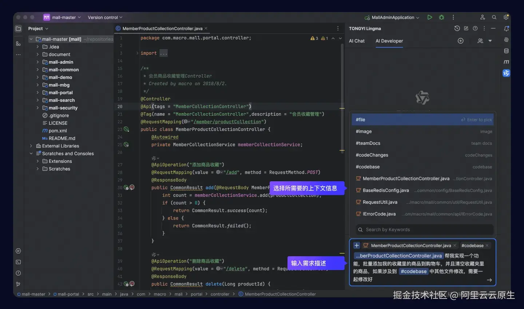Jump to next highlighted error arrow
Viewport: 524px width, 309px height.
[x=340, y=38]
